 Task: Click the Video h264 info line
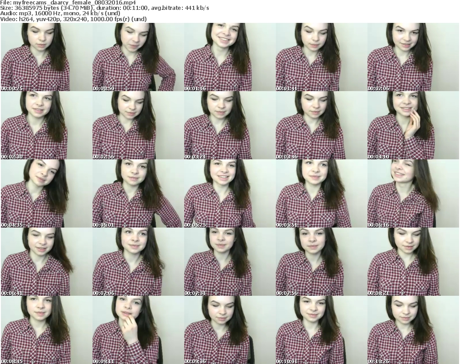coord(73,19)
